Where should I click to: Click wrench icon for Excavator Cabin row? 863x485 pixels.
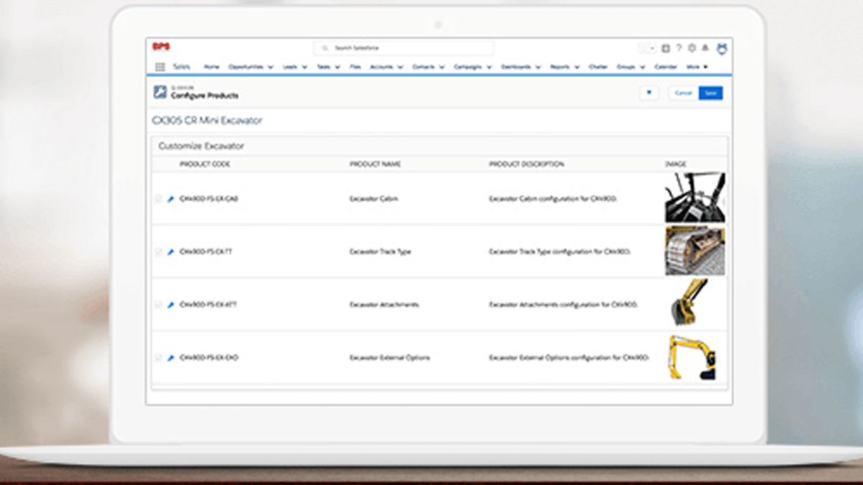pyautogui.click(x=171, y=199)
